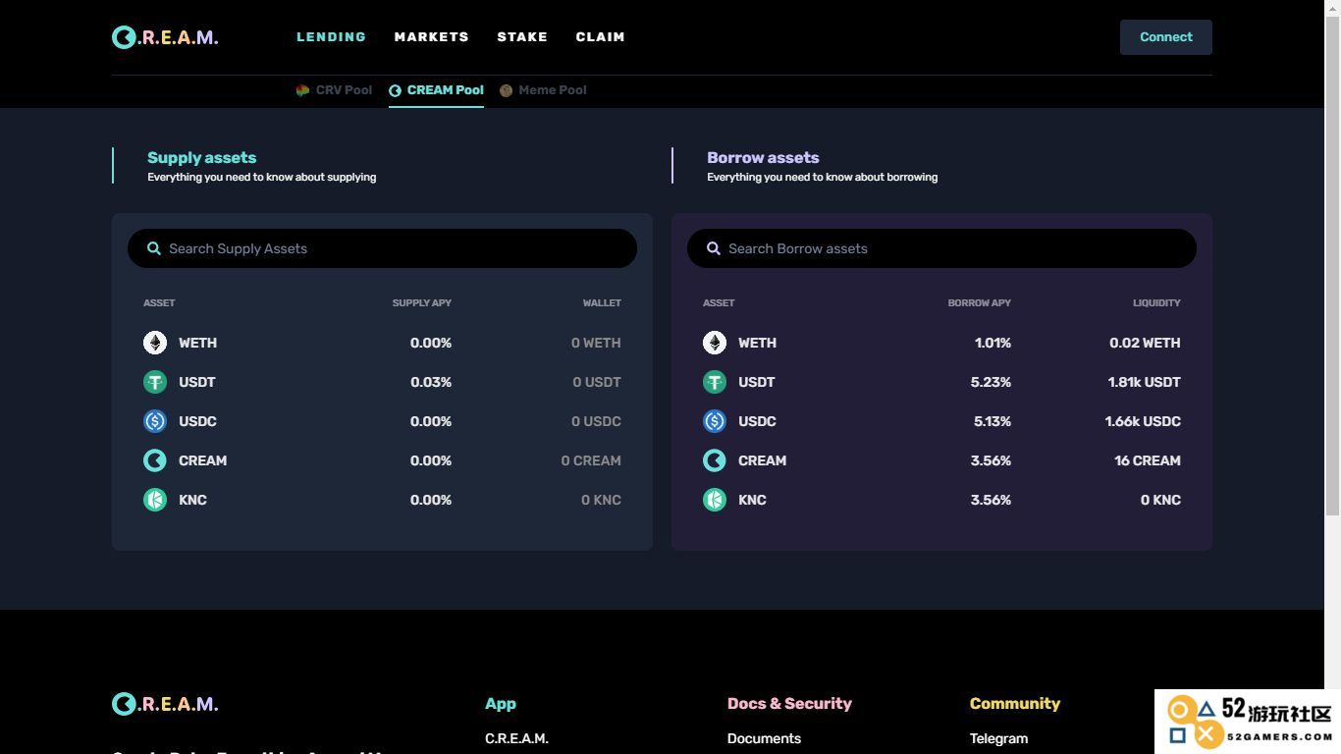Switch to the Meme Pool tab
Screen dimensions: 1341x754
[x=543, y=90]
